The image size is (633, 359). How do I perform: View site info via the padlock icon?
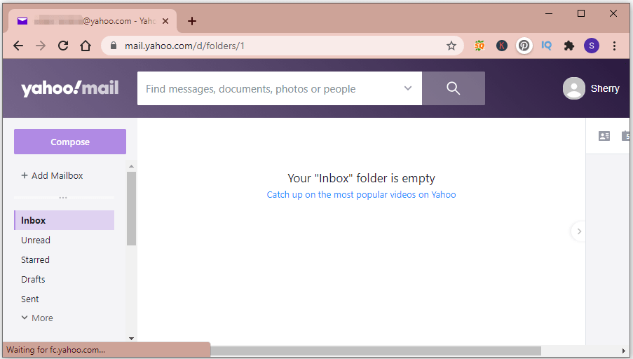[x=114, y=46]
